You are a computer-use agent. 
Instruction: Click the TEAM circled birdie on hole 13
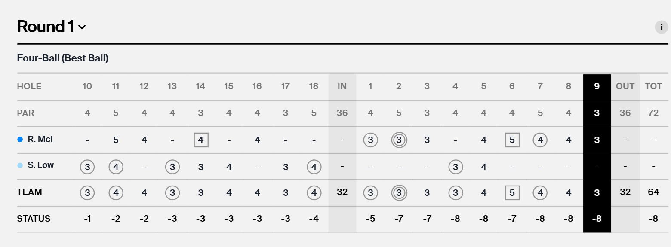tap(172, 193)
